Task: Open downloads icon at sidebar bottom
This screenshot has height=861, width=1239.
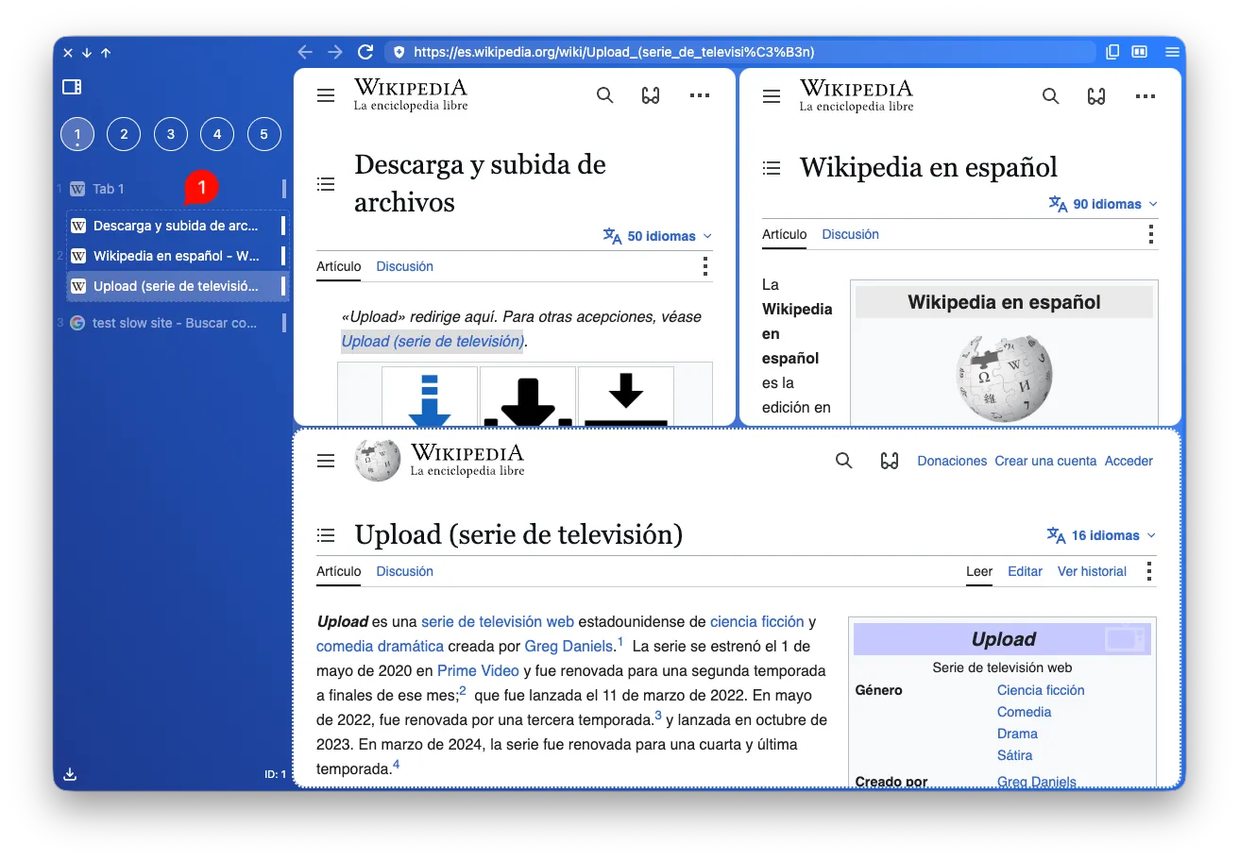Action: [x=70, y=774]
